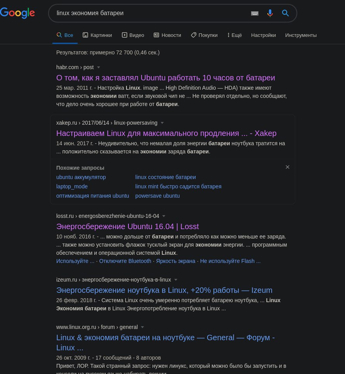Image resolution: width=345 pixels, height=374 pixels.
Task: Expand the izeum.ru result dropdown arrow
Action: point(175,280)
